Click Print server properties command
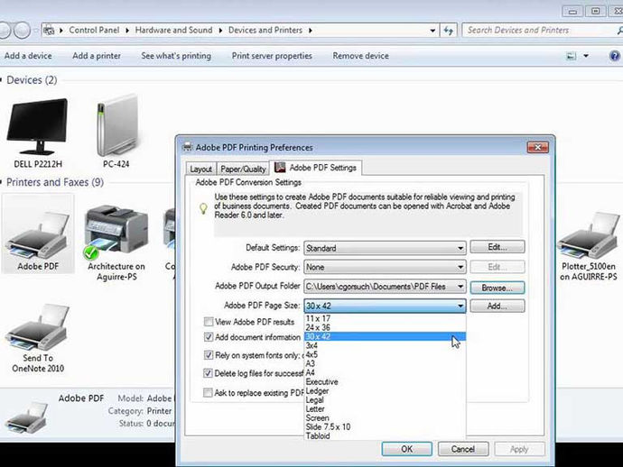 click(272, 56)
